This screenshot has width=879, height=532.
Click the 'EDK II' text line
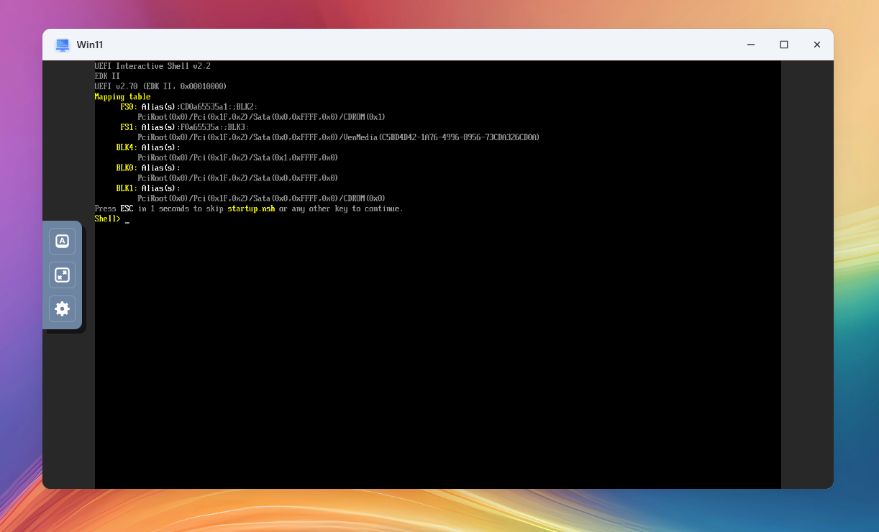(x=107, y=76)
